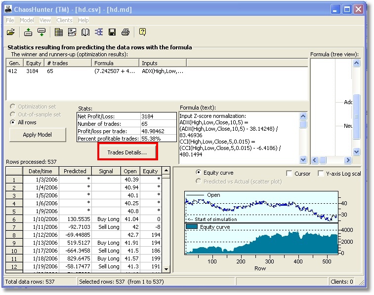374x295 pixels.
Task: Click the export model up-arrow icon
Action: (28, 32)
